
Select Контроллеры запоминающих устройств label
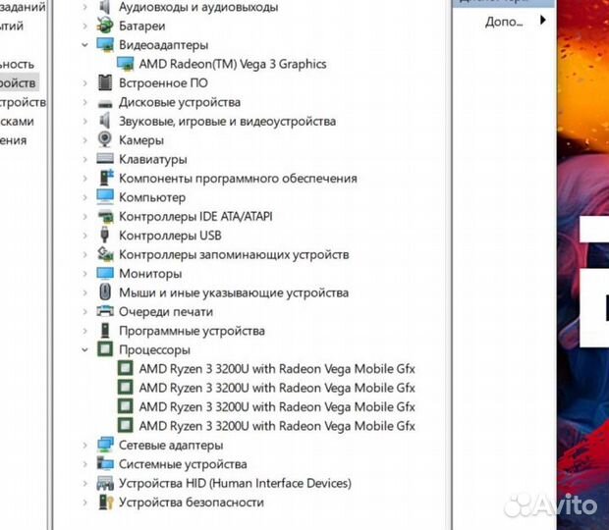click(234, 254)
